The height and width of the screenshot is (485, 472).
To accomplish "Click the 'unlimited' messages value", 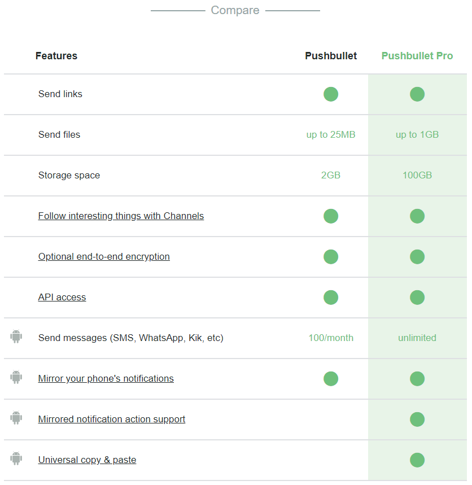I will (x=417, y=338).
